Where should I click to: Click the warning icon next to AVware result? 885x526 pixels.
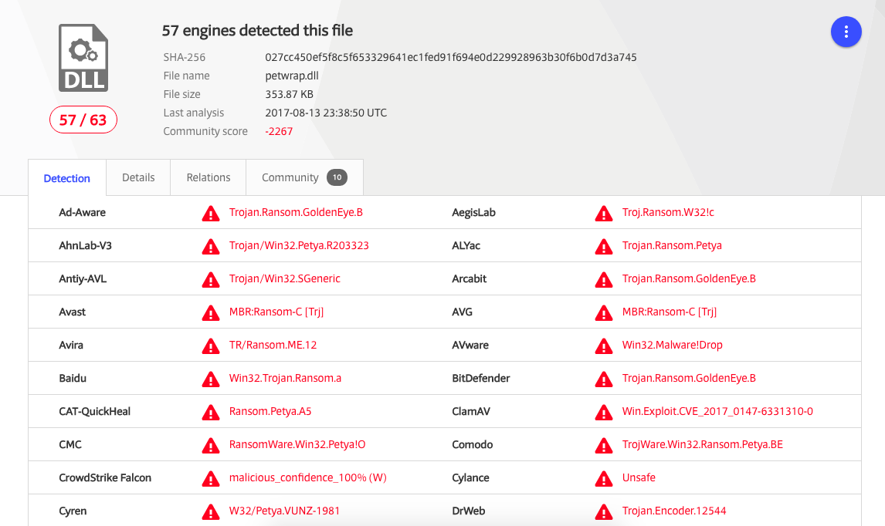(x=603, y=346)
